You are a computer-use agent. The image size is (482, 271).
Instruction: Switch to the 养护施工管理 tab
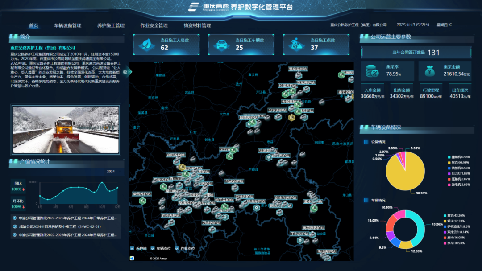pyautogui.click(x=111, y=26)
